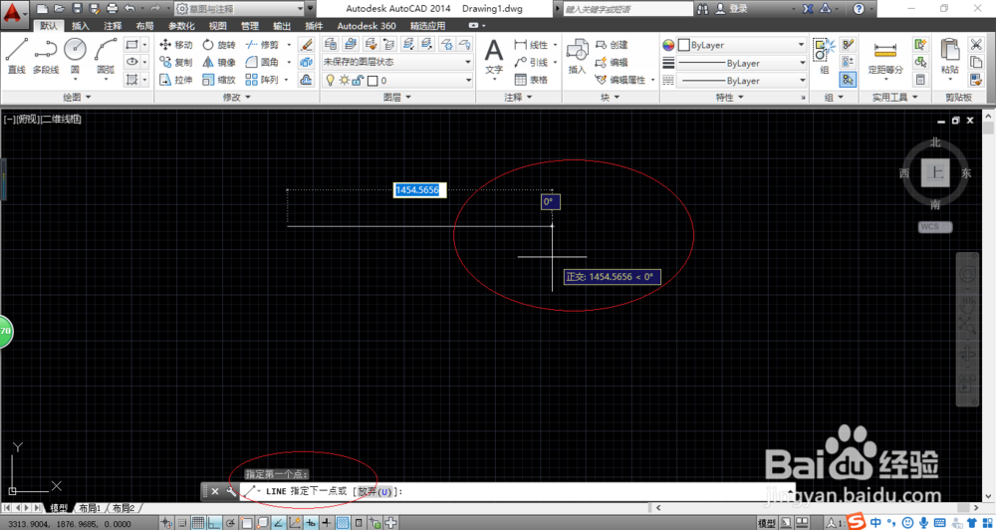Expand the 绘图 panel

point(78,98)
